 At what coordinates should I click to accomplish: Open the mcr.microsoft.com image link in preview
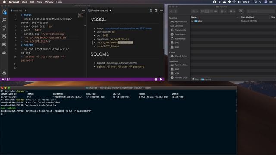pos(128,28)
